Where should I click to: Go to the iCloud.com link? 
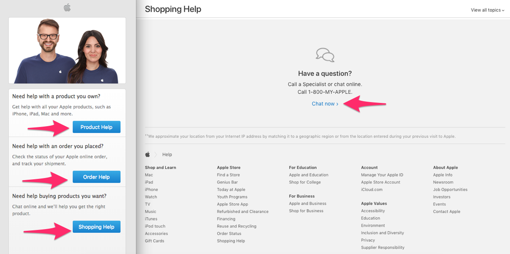click(x=371, y=190)
